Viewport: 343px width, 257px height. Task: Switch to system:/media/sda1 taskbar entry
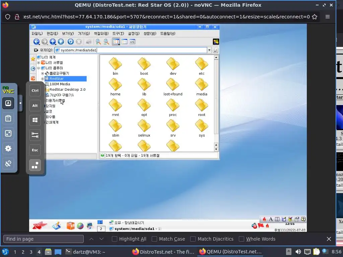[136, 229]
